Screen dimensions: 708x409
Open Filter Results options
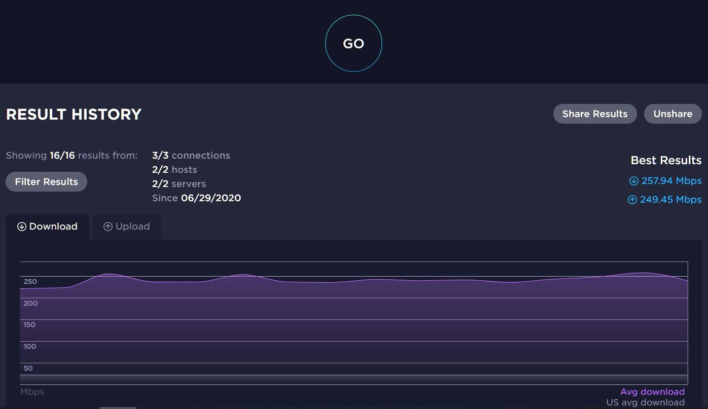[x=46, y=181]
